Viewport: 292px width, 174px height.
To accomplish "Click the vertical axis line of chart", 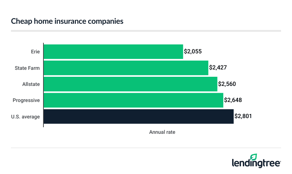I will click(43, 84).
